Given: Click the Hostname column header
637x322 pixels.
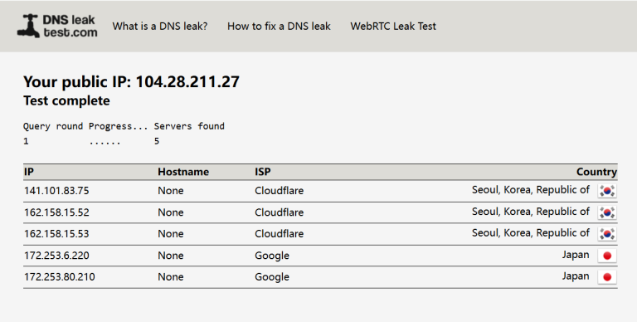Looking at the screenshot, I should [x=183, y=172].
